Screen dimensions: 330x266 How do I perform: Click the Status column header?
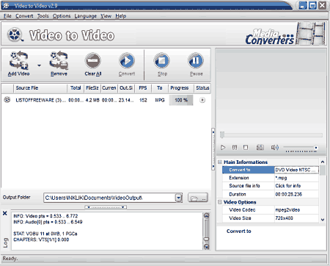202,88
